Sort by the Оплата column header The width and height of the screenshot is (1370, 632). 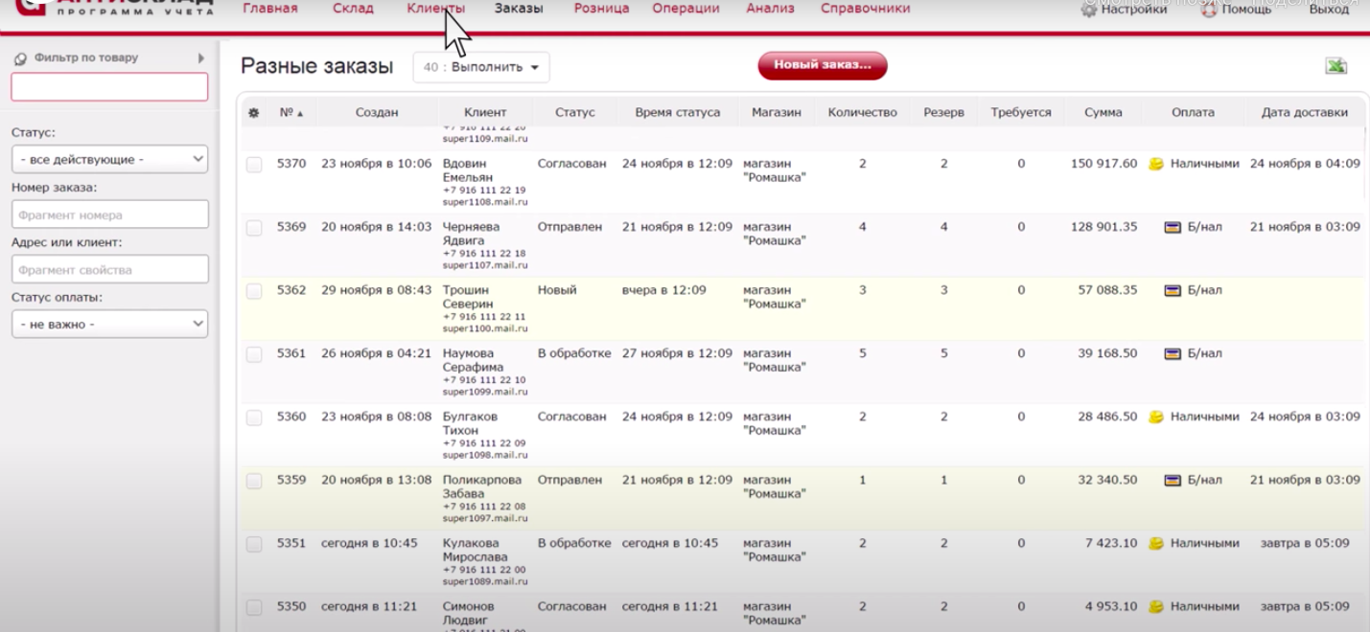(x=1193, y=112)
